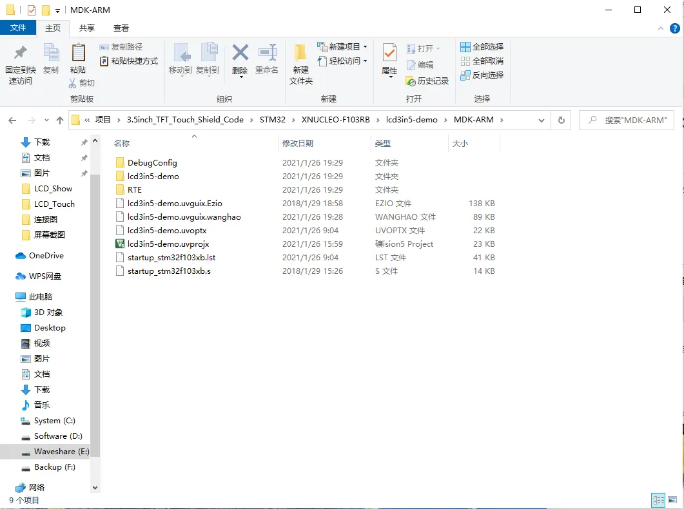Screen dimensions: 684x509
Task: Select the Home (主页) ribbon tab
Action: [x=53, y=28]
